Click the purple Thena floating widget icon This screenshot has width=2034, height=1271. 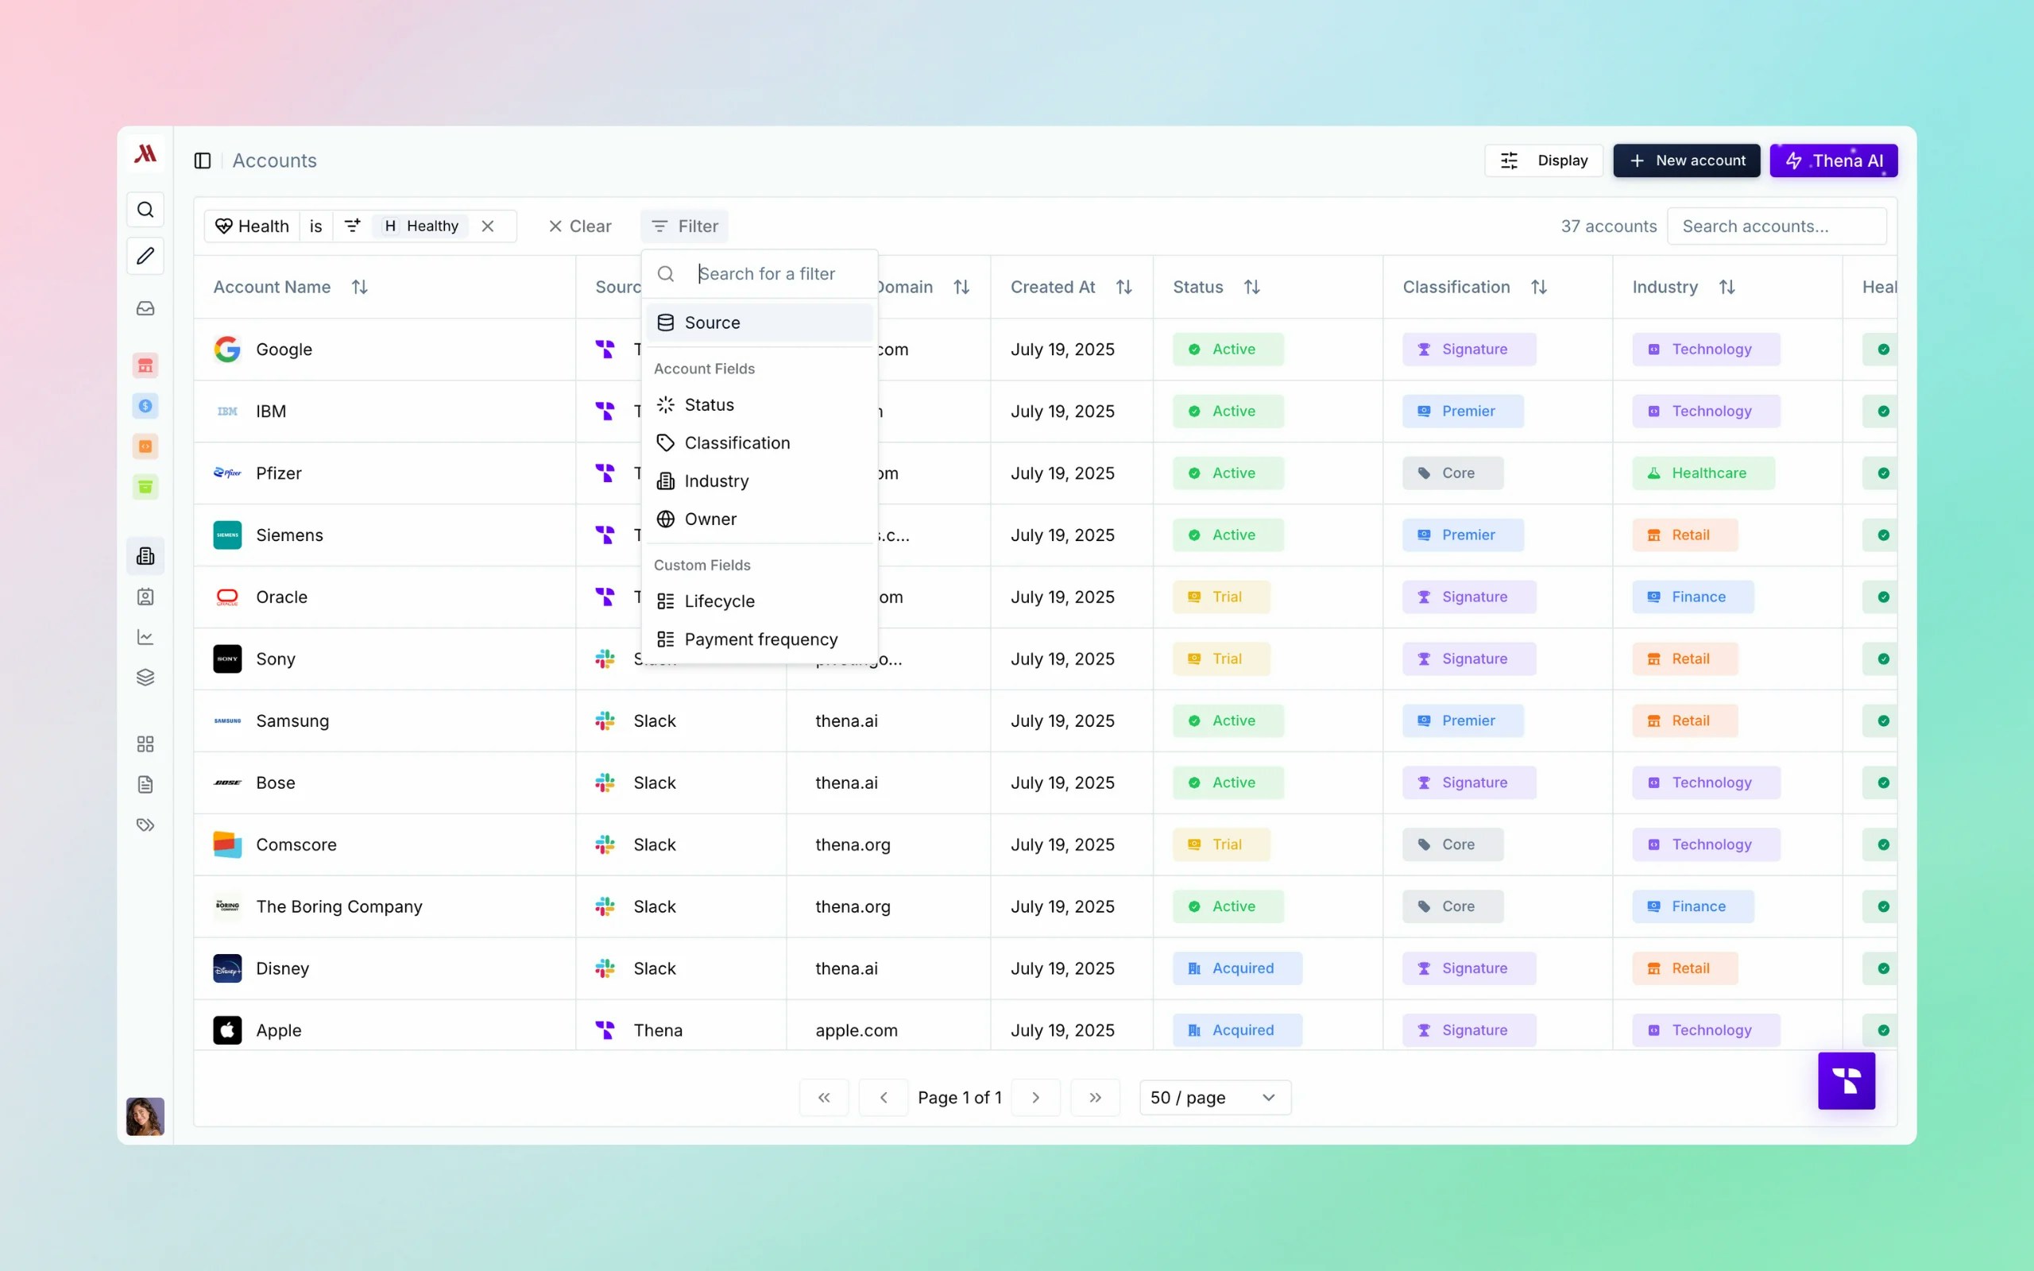click(1846, 1080)
